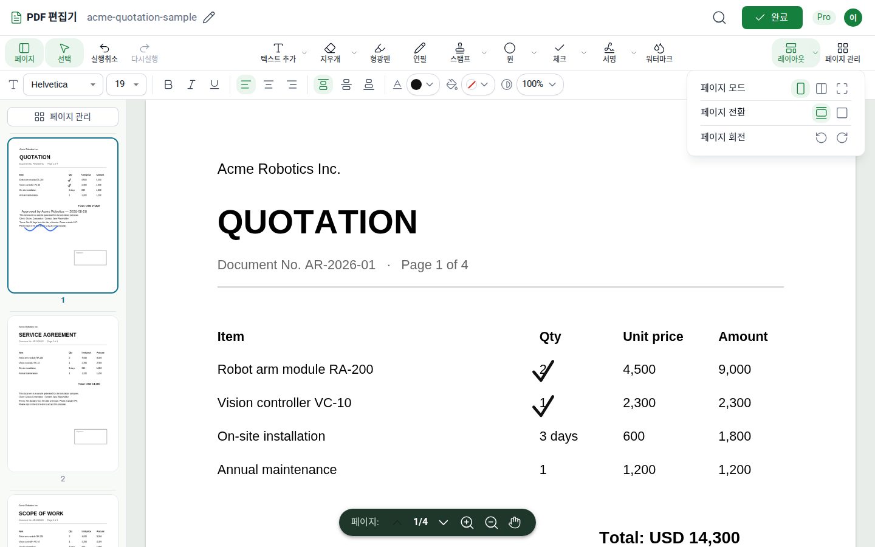Go to the previous page arrow

pos(397,523)
